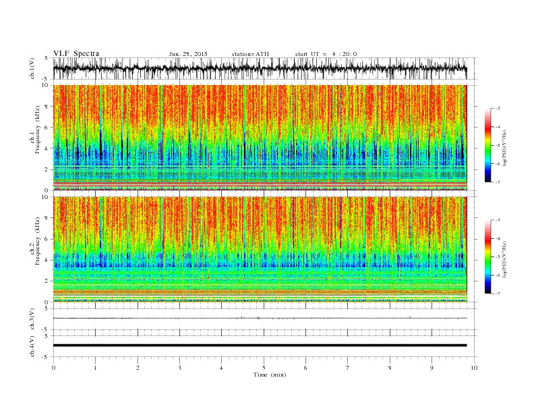
Task: Click time-axis tick label "7"
Action: pyautogui.click(x=348, y=368)
